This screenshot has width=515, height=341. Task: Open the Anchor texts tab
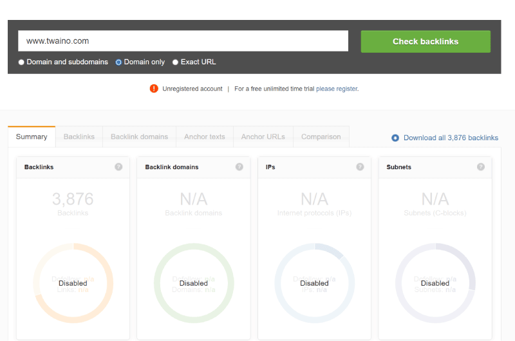(205, 136)
